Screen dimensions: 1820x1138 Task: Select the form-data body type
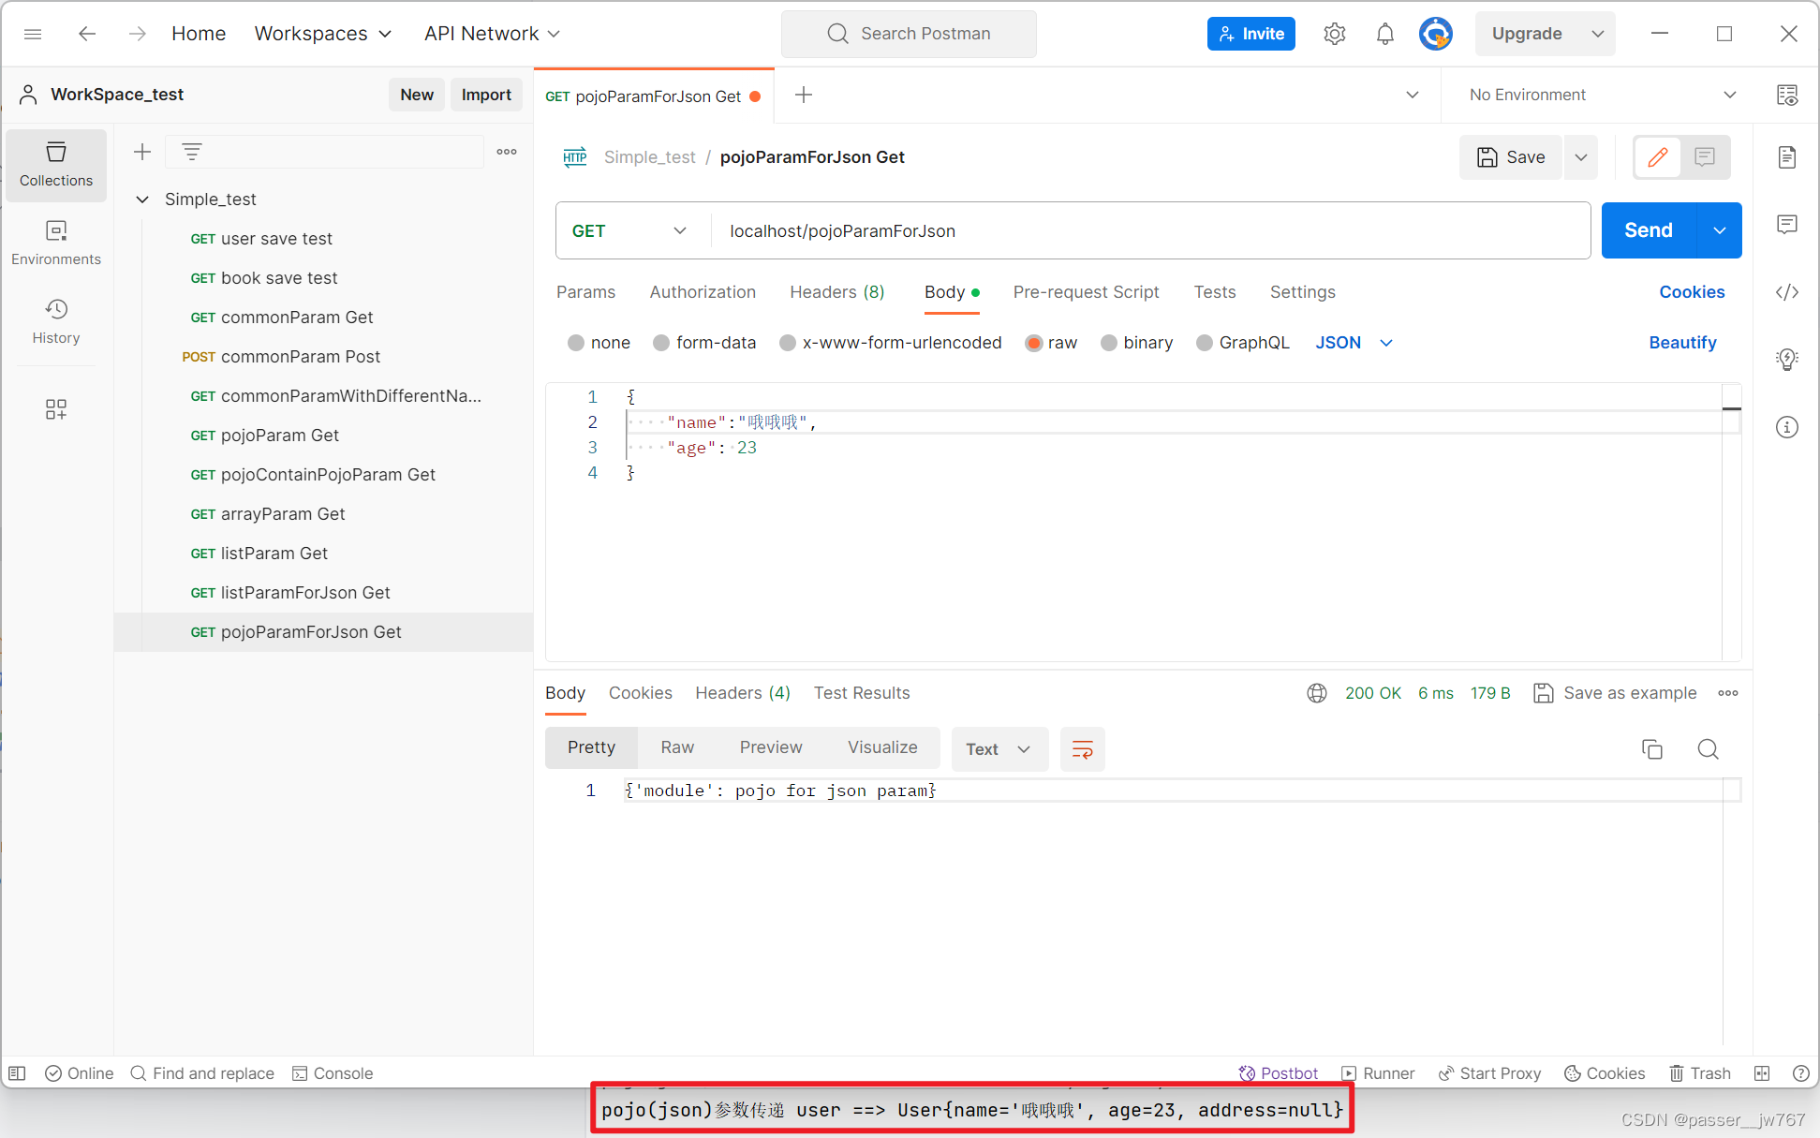pos(661,343)
